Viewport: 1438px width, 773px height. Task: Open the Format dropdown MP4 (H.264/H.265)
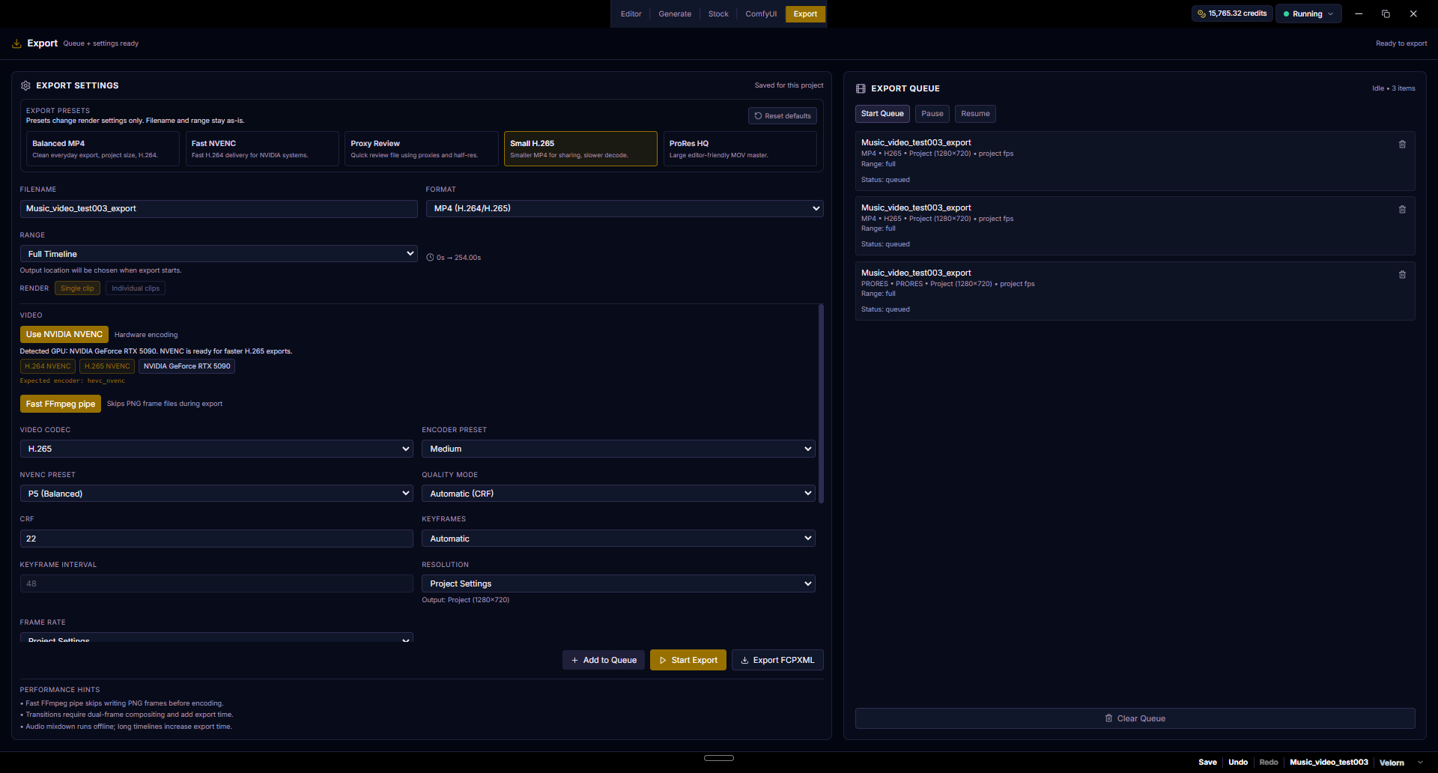point(625,208)
